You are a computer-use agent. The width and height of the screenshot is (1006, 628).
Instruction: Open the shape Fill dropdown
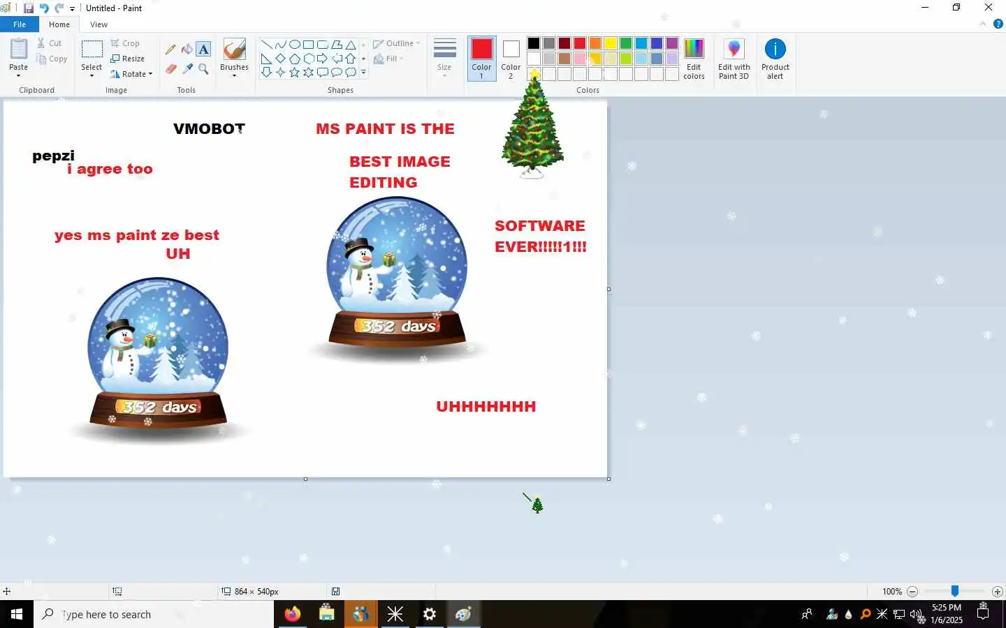coord(388,59)
